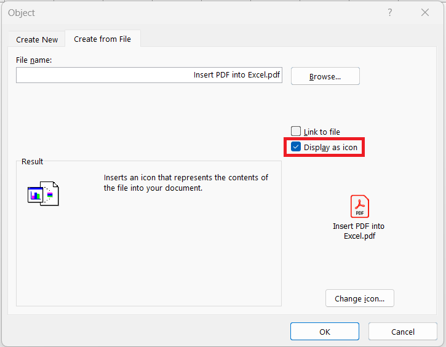Confirm with the OK button
The width and height of the screenshot is (446, 347).
(x=325, y=332)
